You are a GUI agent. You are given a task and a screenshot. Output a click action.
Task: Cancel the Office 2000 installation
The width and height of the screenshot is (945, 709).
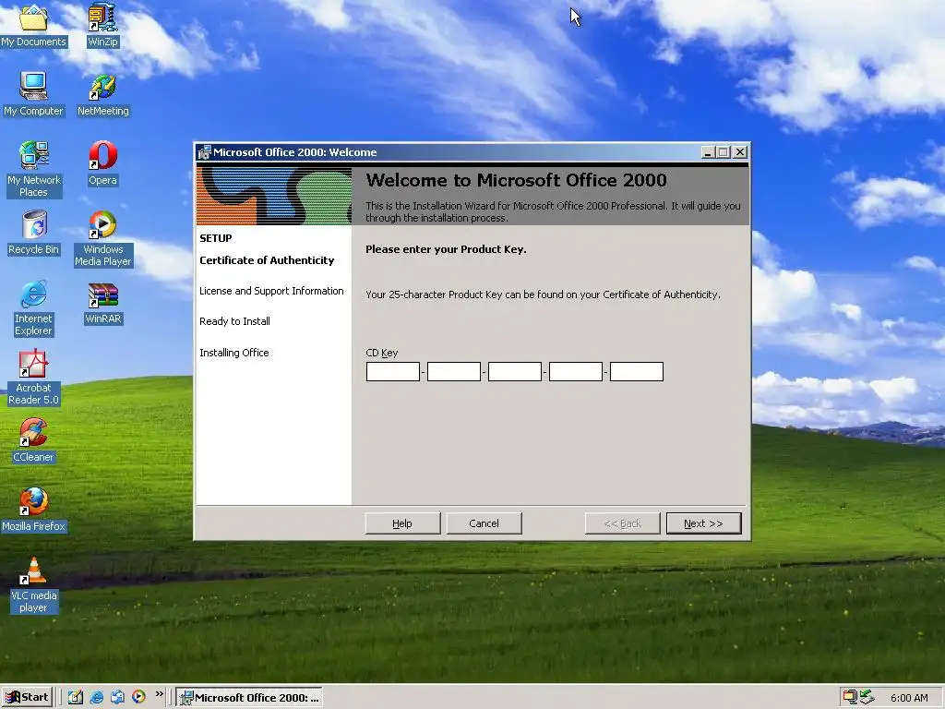(484, 523)
